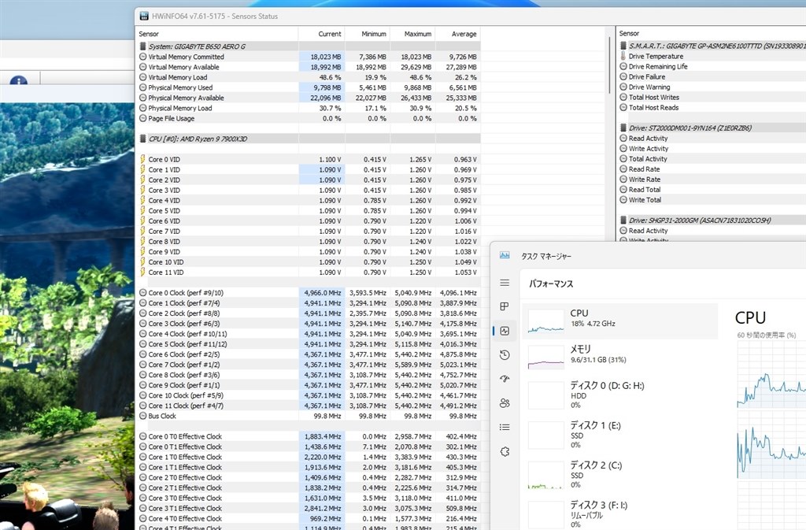Click the Current column header
The height and width of the screenshot is (530, 806).
click(321, 34)
